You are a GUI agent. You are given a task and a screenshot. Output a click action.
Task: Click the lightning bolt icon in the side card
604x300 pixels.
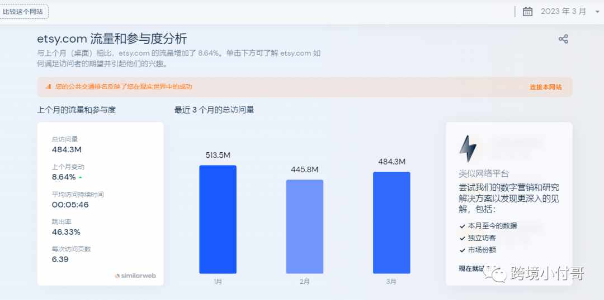(468, 148)
